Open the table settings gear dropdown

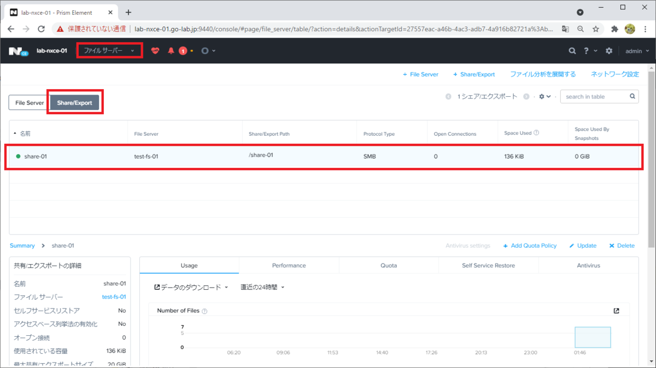coord(544,96)
